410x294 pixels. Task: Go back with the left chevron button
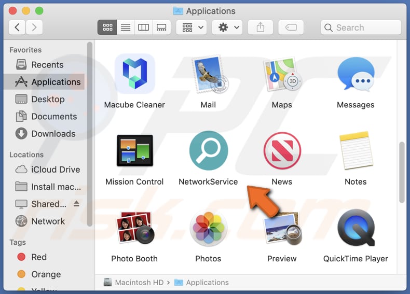(17, 27)
